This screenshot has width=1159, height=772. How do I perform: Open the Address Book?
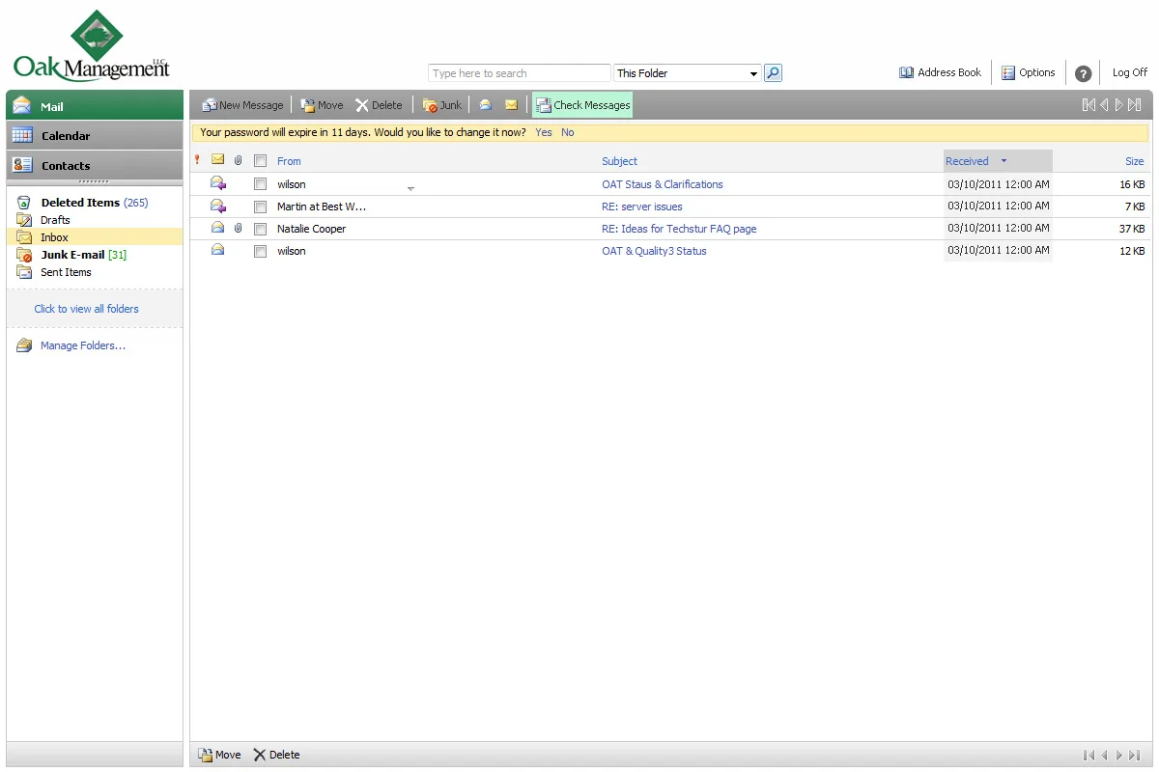click(x=940, y=72)
